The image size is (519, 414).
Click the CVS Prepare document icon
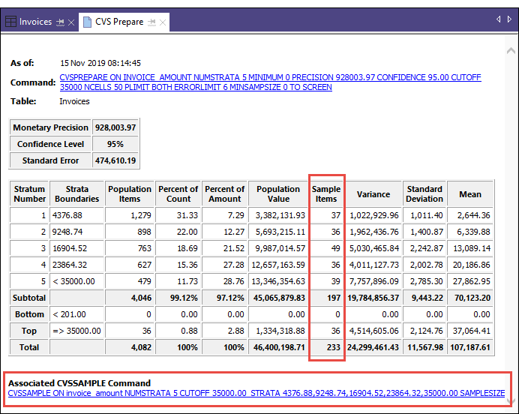click(86, 22)
